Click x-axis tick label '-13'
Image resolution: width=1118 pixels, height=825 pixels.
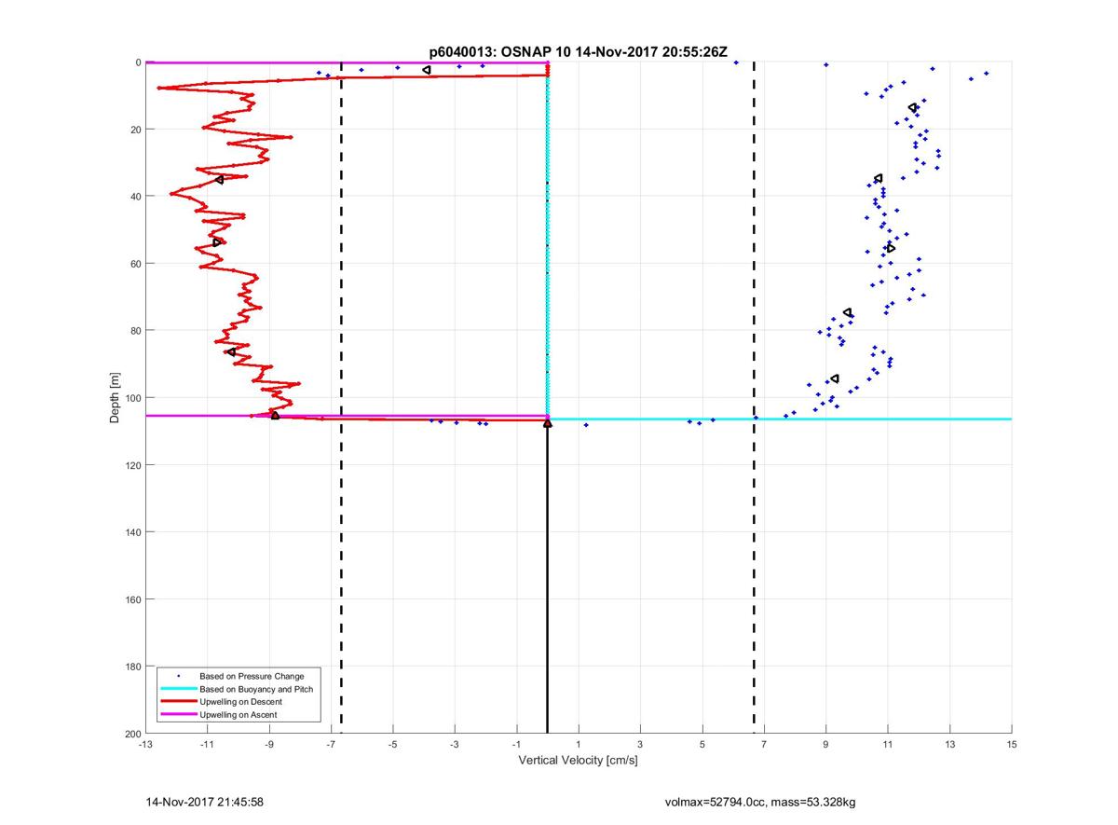pyautogui.click(x=145, y=745)
